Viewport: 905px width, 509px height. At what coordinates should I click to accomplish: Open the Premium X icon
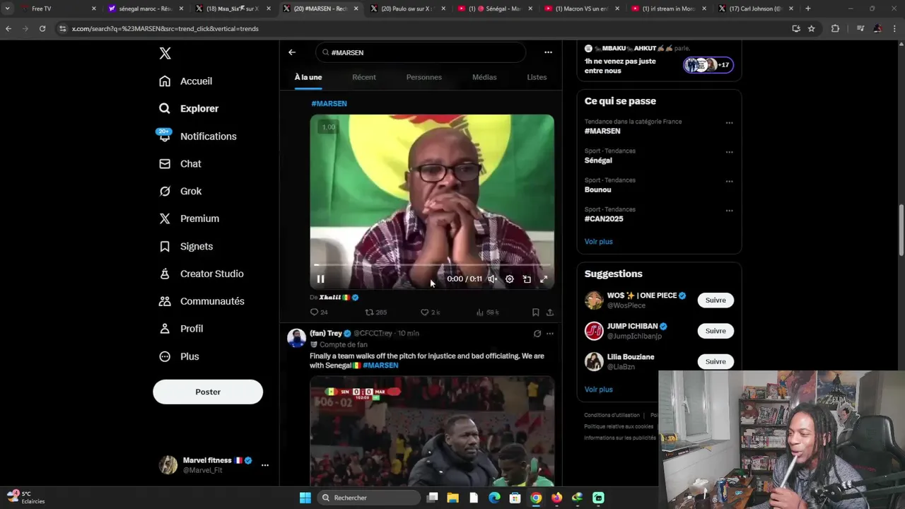pyautogui.click(x=165, y=219)
